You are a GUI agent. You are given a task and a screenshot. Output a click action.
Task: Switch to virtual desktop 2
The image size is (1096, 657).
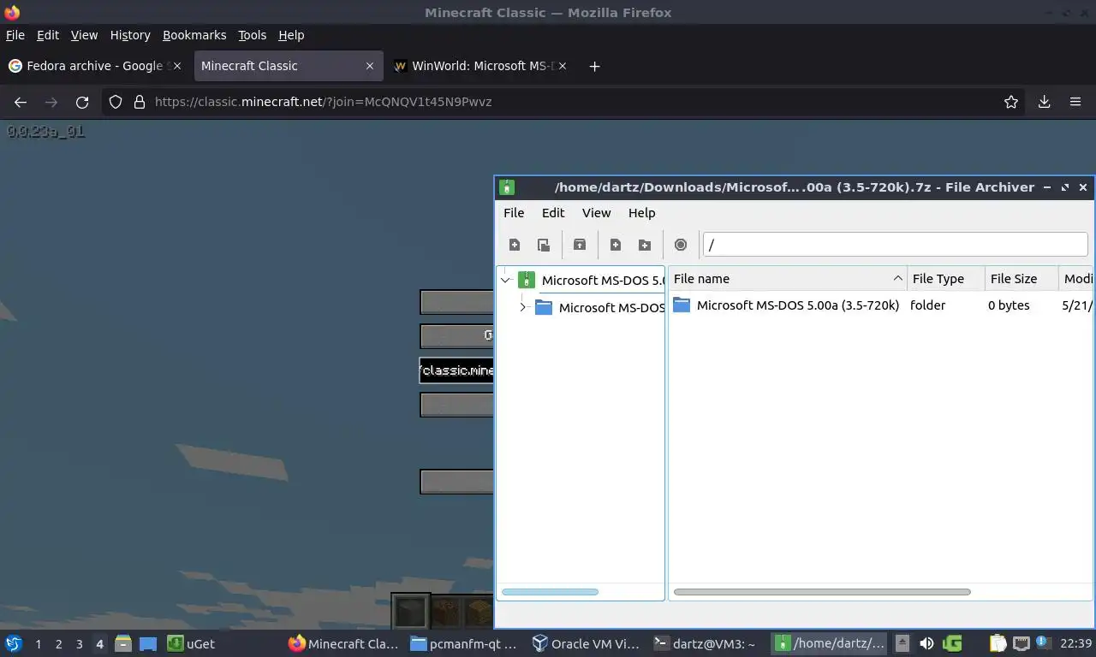(x=59, y=644)
